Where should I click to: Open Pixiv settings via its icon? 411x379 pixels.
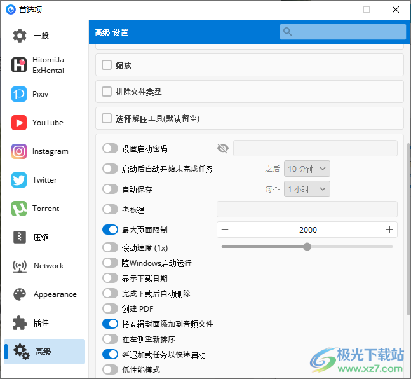19,94
